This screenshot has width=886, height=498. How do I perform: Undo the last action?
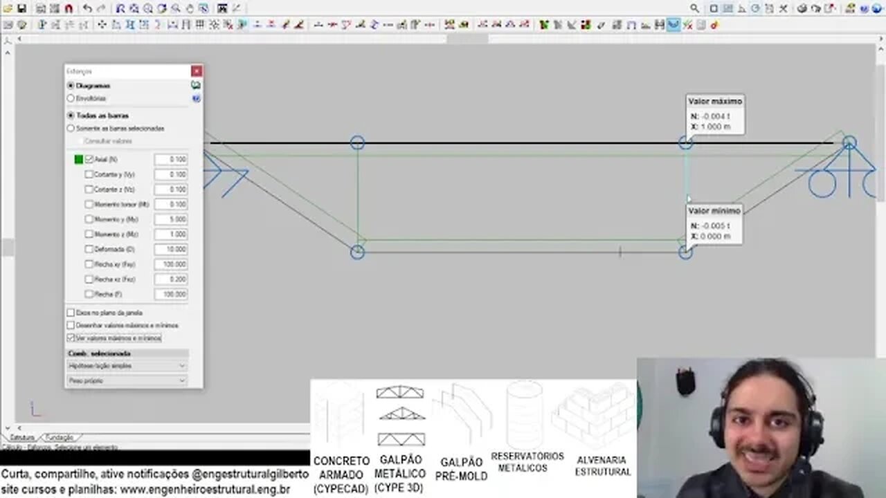(87, 8)
